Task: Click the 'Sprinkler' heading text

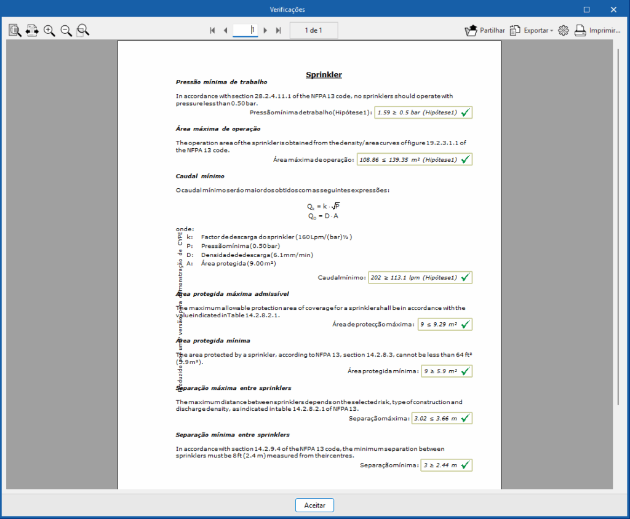Action: [324, 75]
